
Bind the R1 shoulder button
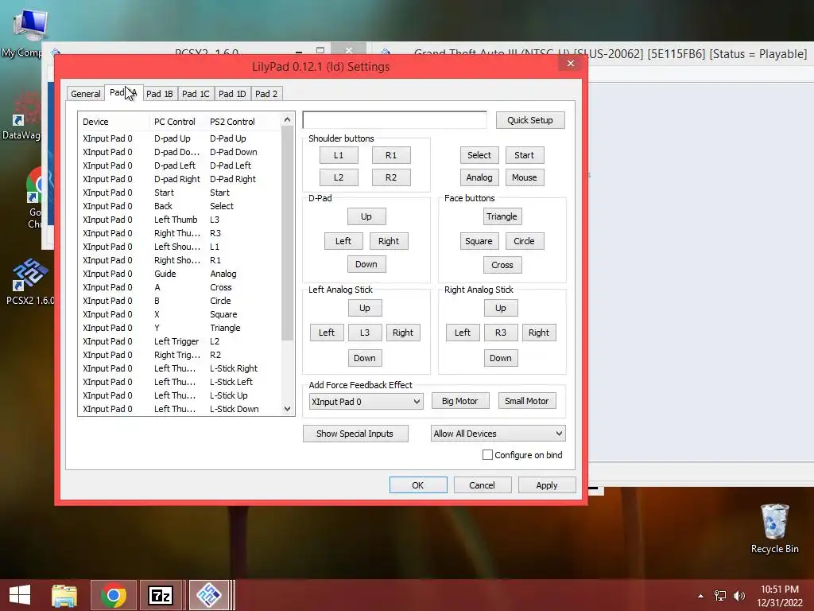click(x=391, y=155)
